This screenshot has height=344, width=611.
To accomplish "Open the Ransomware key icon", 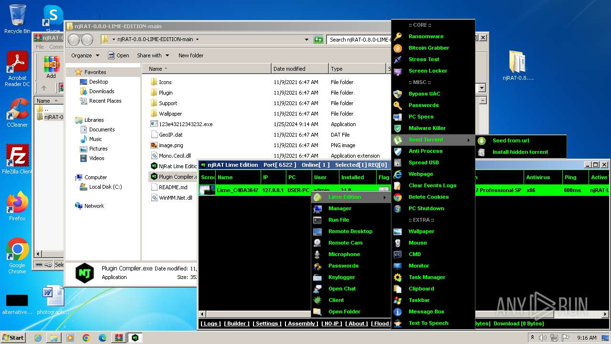I will [398, 36].
